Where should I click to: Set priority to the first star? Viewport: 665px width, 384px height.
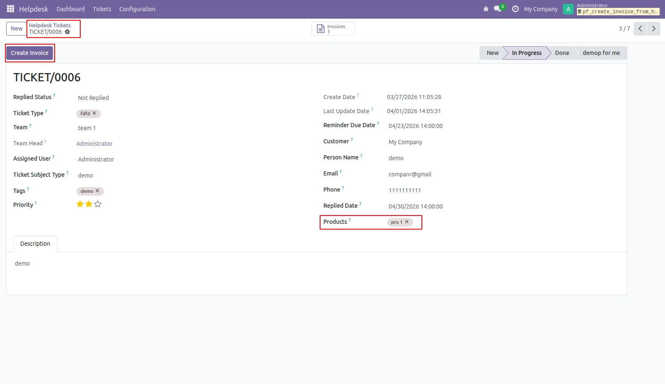click(x=80, y=204)
